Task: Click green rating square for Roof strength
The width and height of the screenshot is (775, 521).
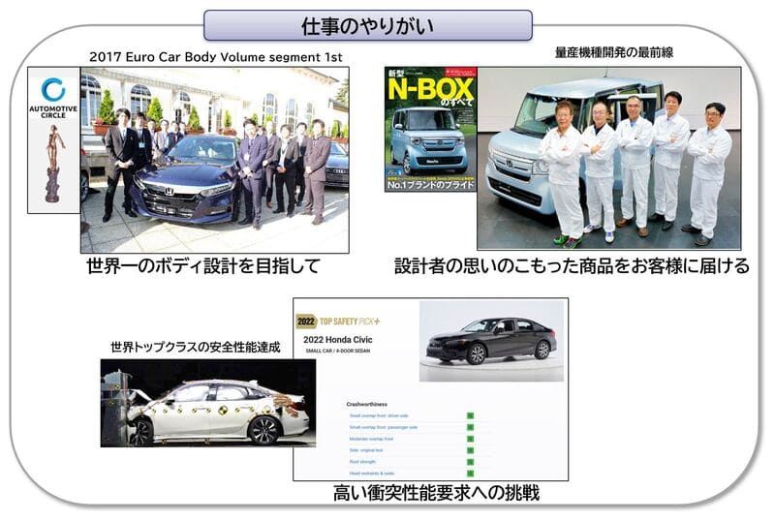Action: tap(470, 462)
